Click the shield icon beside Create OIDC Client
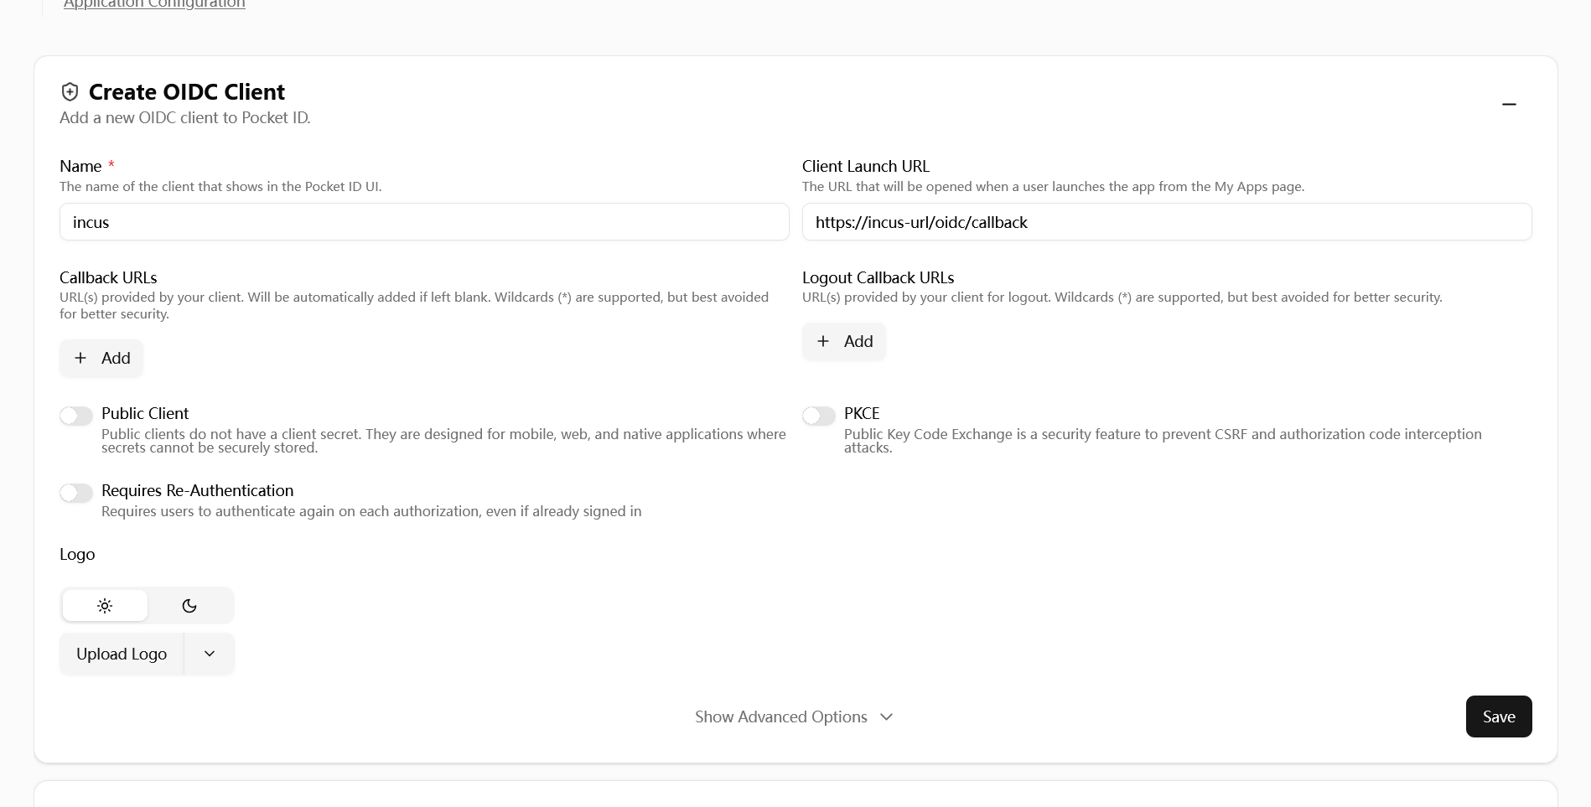1591x807 pixels. click(x=70, y=92)
